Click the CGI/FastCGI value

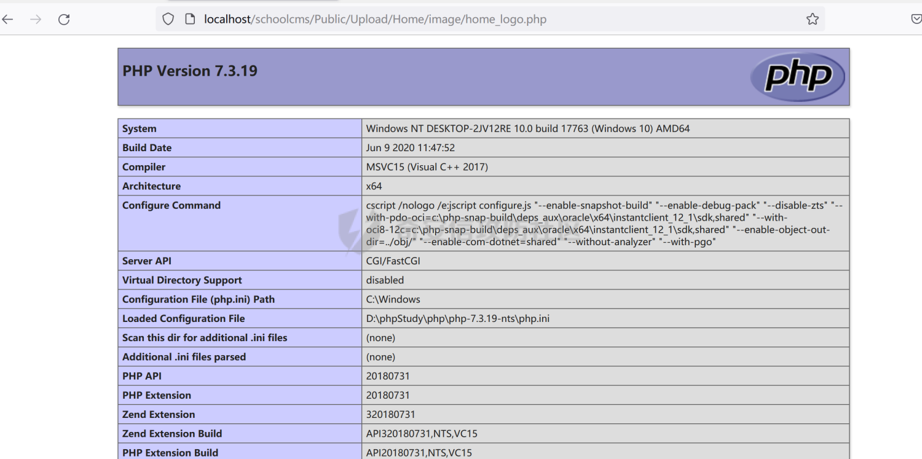click(393, 261)
